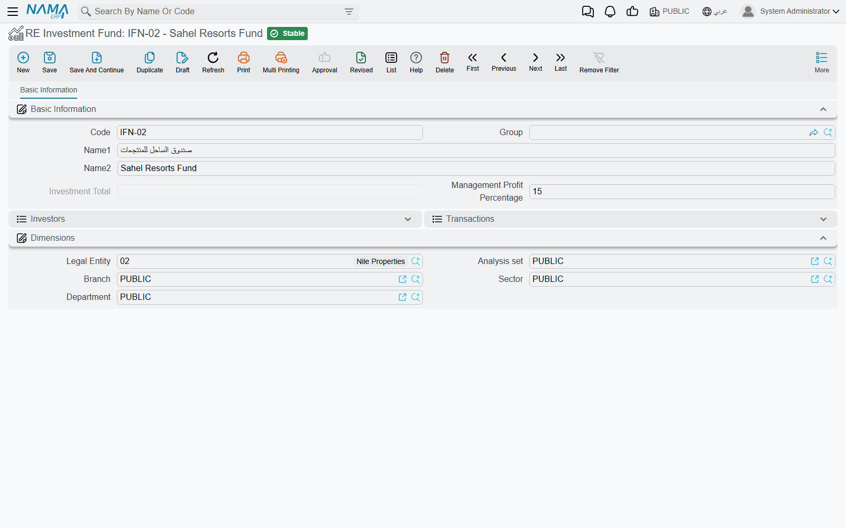Go to Next record
Image resolution: width=846 pixels, height=528 pixels.
(536, 62)
